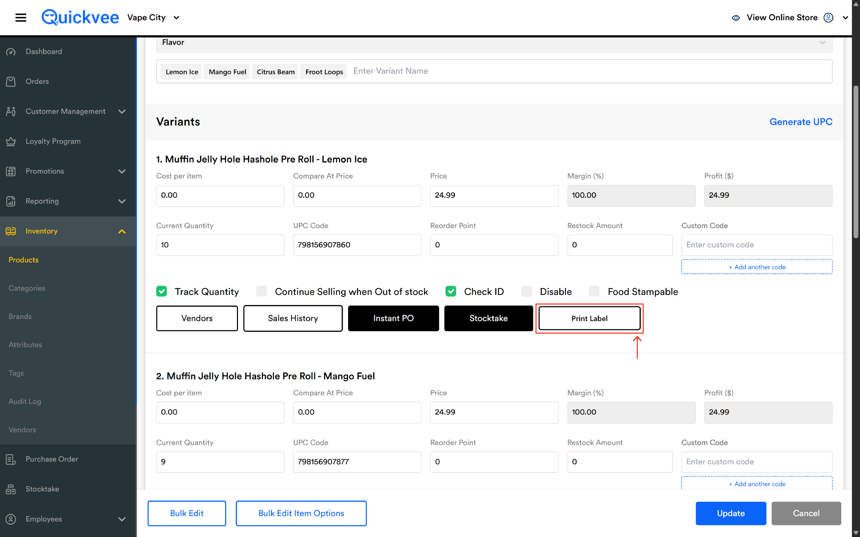This screenshot has height=537, width=860.
Task: Click the Loyalty Program crown icon
Action: click(x=11, y=141)
